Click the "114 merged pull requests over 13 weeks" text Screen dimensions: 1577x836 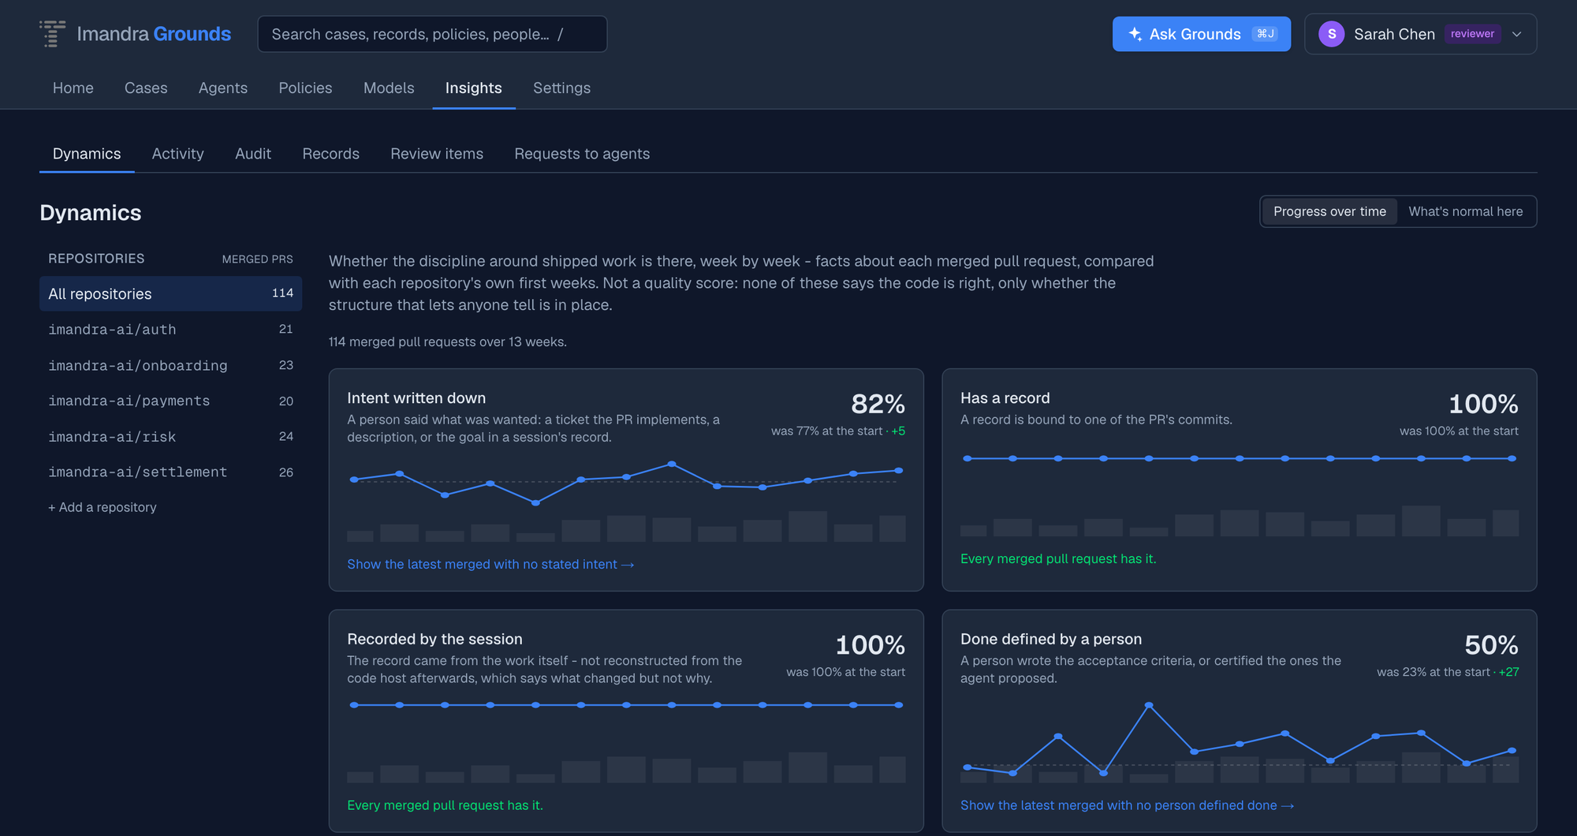(x=448, y=341)
